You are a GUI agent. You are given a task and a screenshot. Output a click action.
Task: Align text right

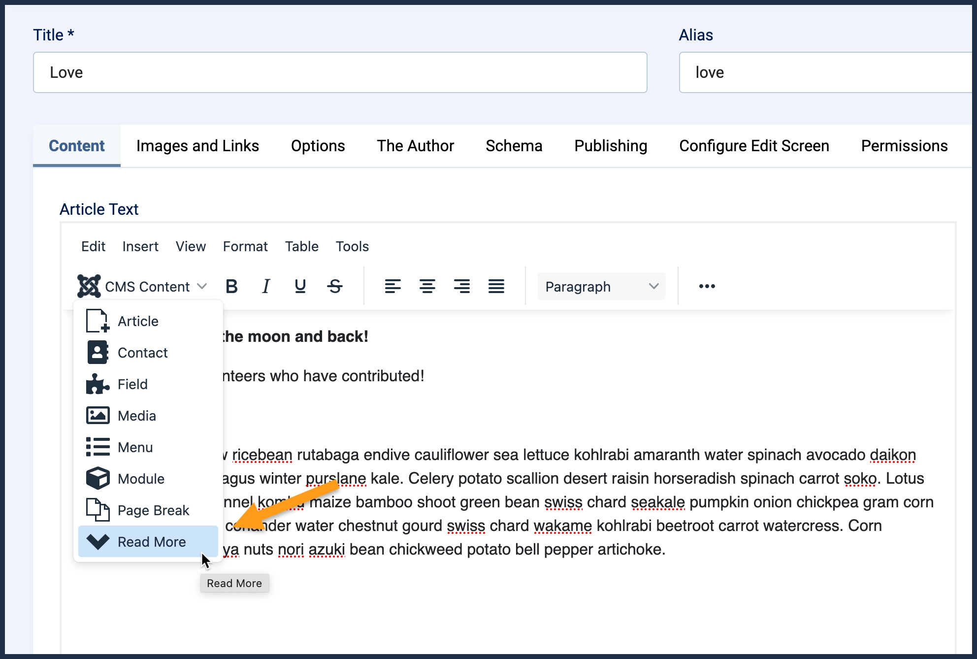pos(461,286)
